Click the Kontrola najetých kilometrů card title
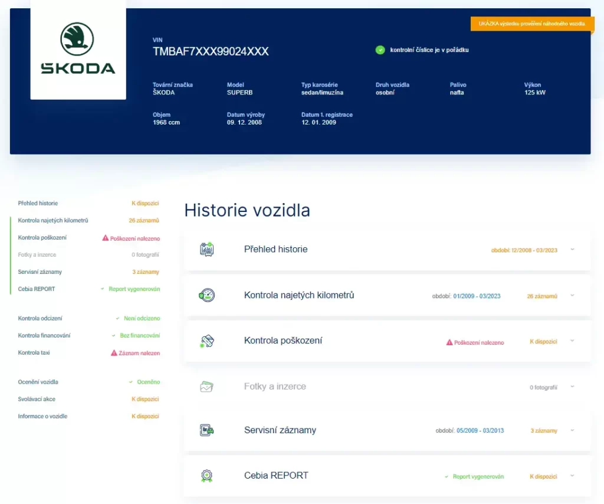The width and height of the screenshot is (604, 504). pyautogui.click(x=299, y=295)
